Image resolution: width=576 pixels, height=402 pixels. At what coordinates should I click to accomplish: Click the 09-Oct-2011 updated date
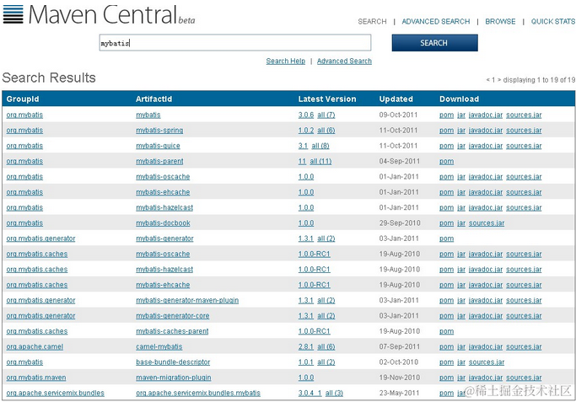coord(398,115)
